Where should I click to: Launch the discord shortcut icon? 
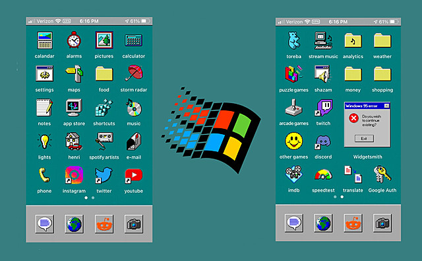(x=323, y=142)
